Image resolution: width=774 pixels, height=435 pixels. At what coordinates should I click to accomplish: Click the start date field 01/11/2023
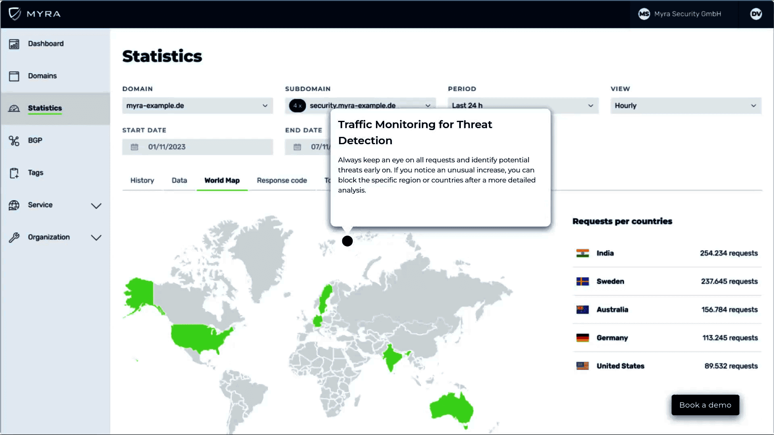point(198,147)
